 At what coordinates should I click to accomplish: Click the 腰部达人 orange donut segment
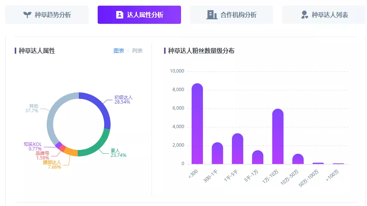71,152
